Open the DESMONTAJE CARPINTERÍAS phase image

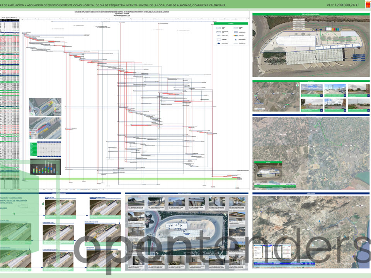click(105, 207)
